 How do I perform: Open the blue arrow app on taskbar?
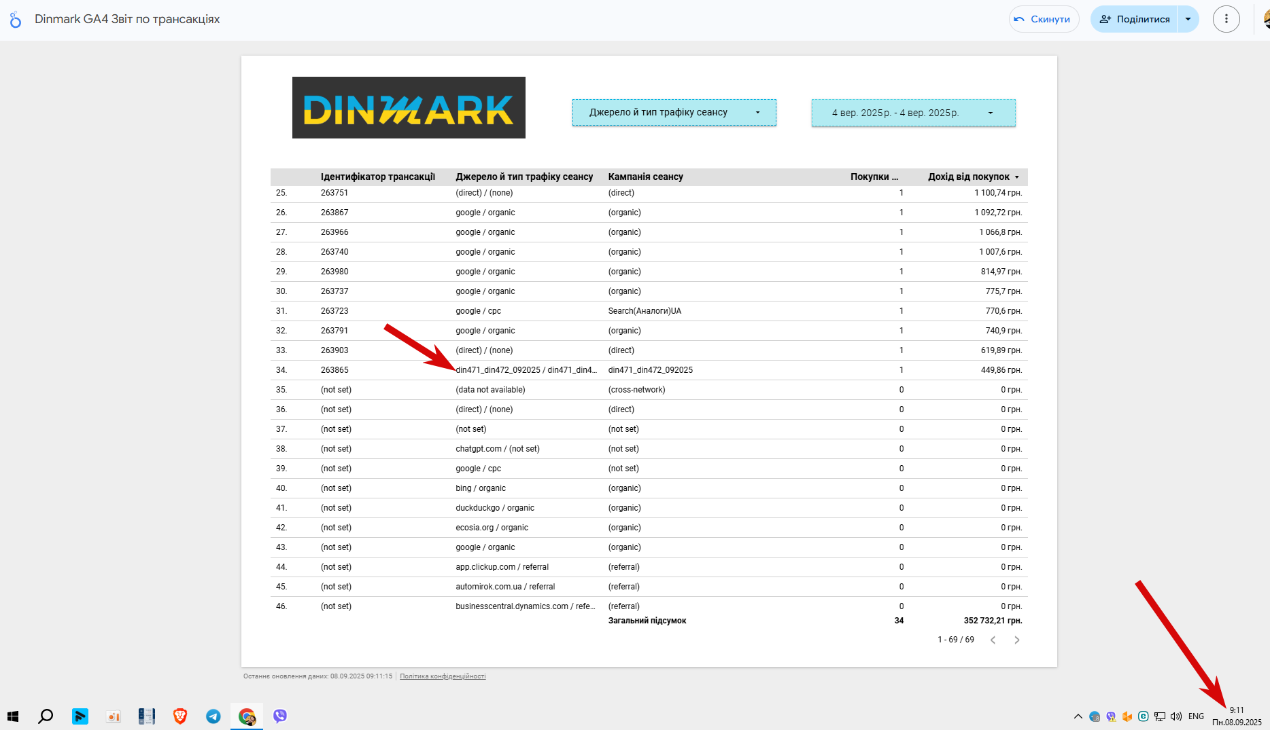(80, 716)
